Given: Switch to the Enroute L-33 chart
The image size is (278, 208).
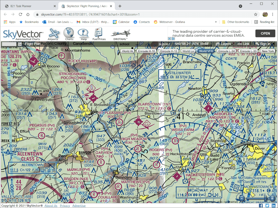Looking at the screenshot, I should point(248,51).
